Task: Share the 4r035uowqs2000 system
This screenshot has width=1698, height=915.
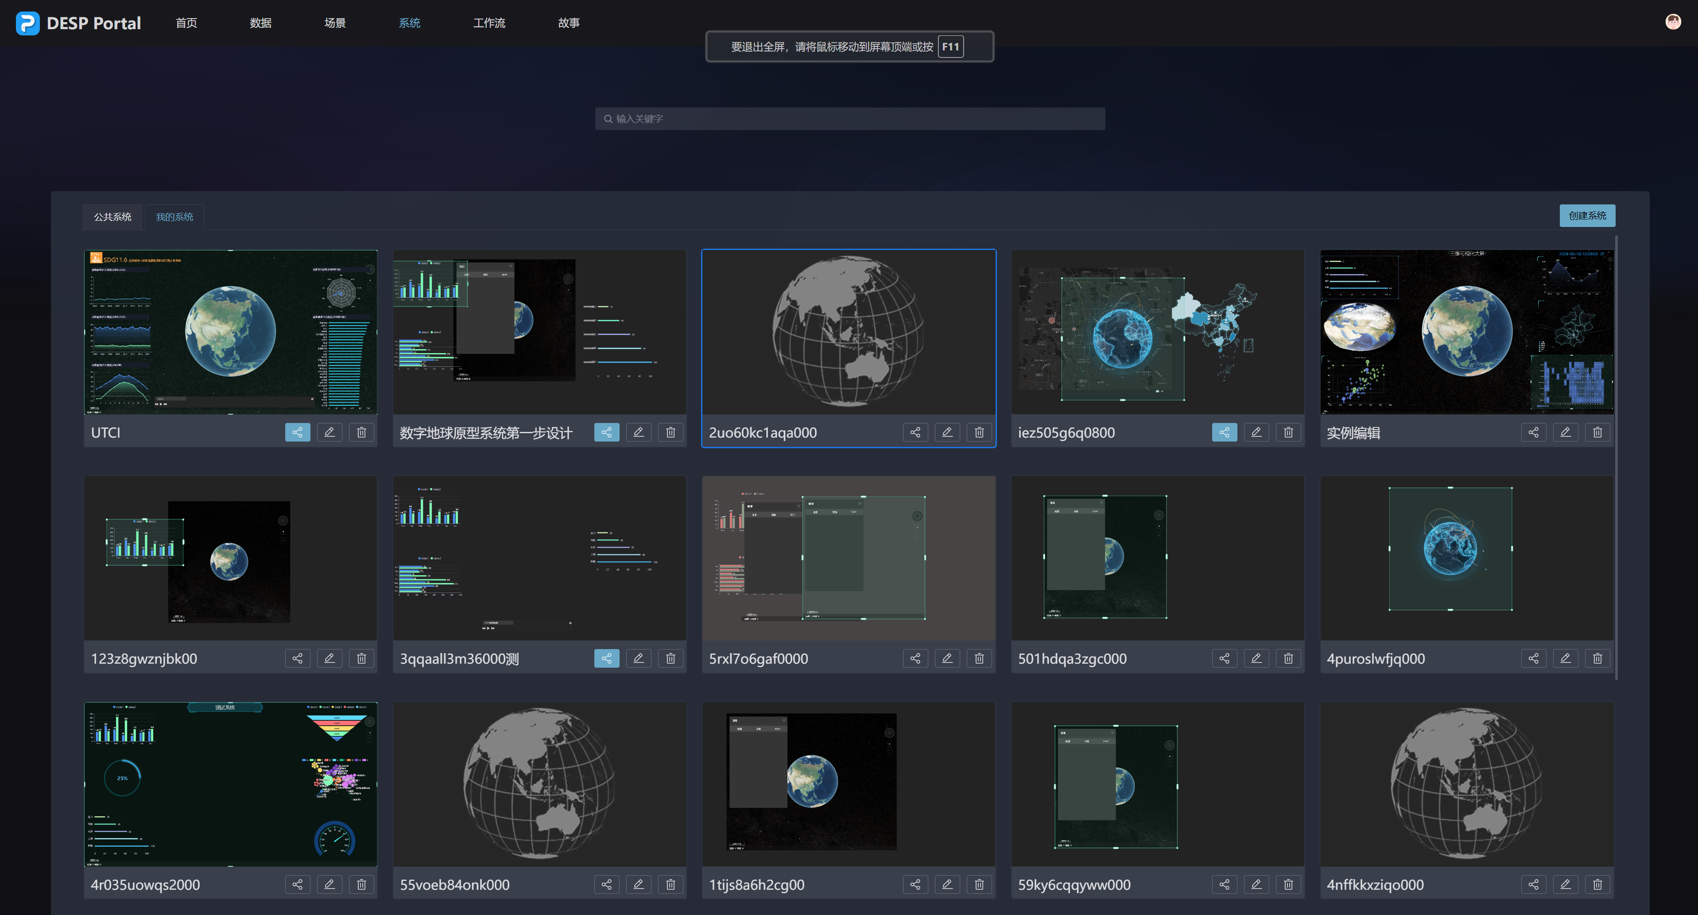Action: [297, 884]
